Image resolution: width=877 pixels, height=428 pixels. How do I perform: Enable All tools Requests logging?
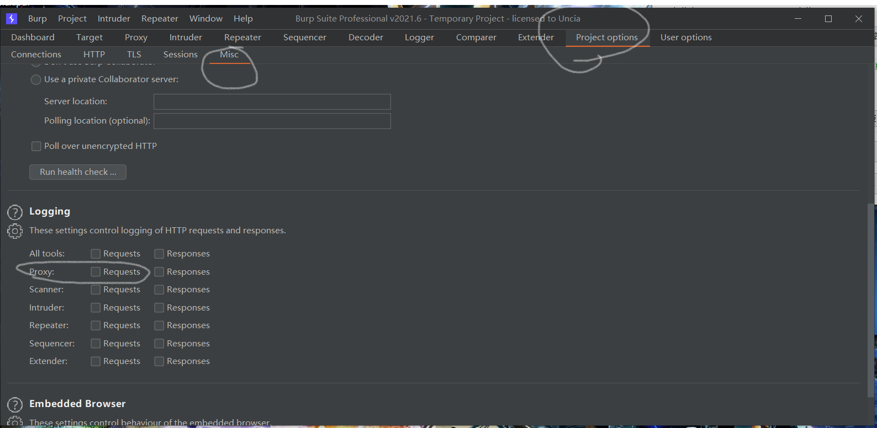point(96,254)
